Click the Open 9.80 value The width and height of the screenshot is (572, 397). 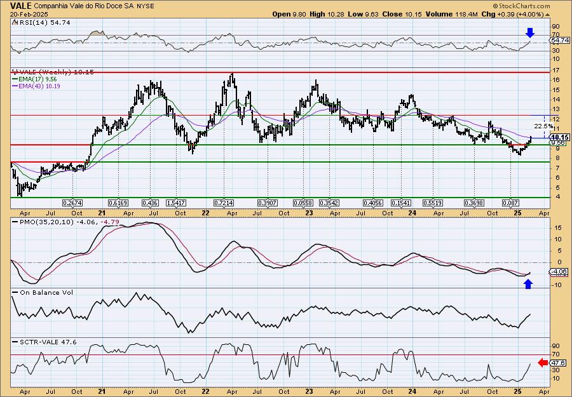(x=289, y=14)
